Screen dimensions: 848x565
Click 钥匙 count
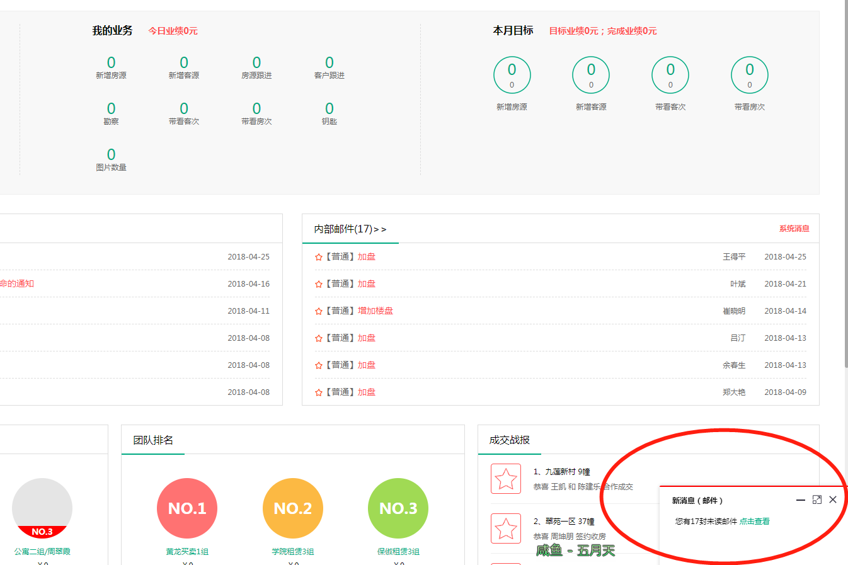click(329, 108)
